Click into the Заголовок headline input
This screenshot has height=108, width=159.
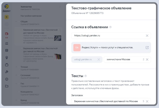tap(111, 101)
